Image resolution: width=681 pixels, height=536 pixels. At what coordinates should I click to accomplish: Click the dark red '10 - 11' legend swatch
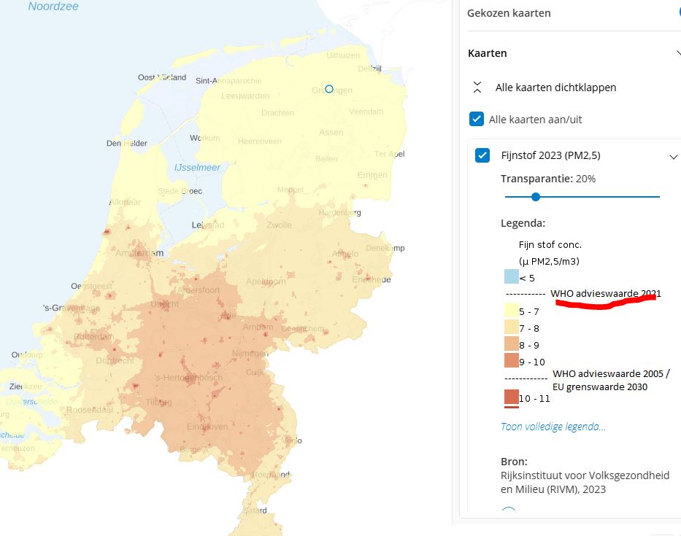click(x=511, y=397)
